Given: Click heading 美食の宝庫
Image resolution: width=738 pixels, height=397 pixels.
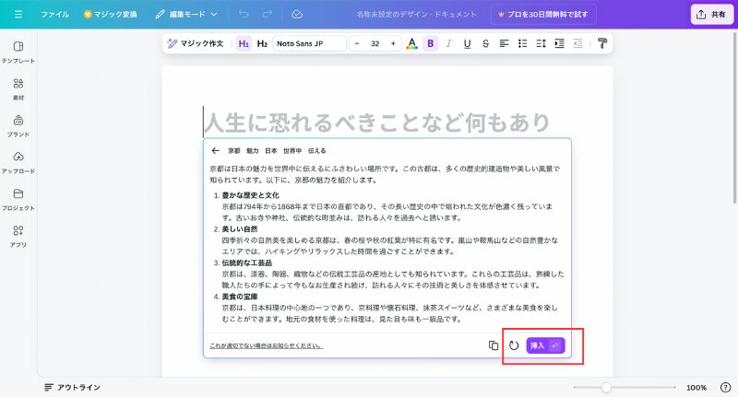Looking at the screenshot, I should tap(240, 297).
